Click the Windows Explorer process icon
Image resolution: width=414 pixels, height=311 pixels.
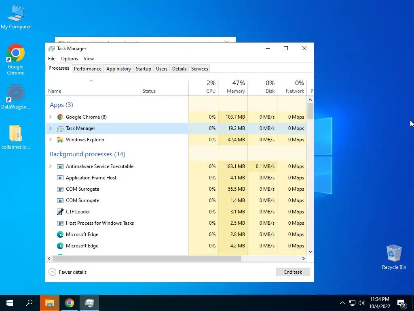(60, 140)
